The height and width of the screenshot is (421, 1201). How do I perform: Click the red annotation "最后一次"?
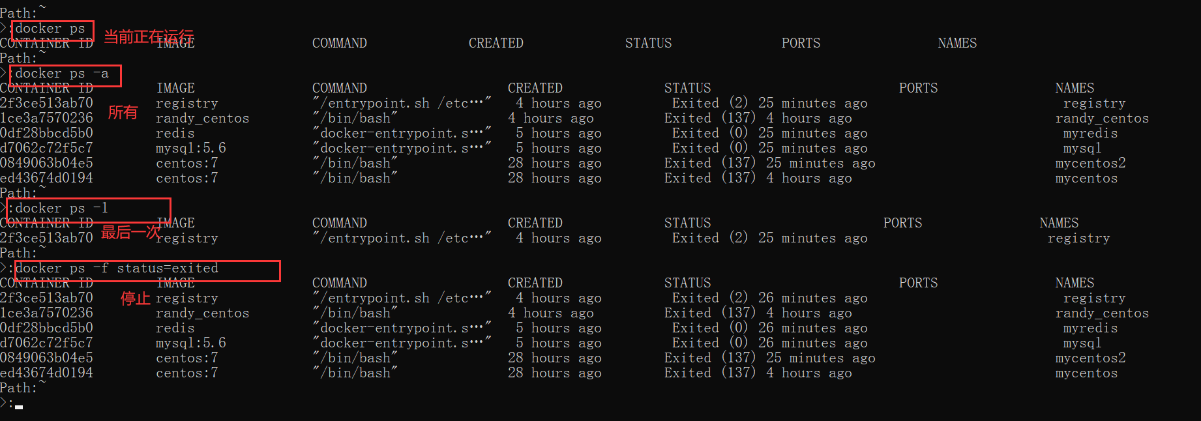pyautogui.click(x=130, y=232)
